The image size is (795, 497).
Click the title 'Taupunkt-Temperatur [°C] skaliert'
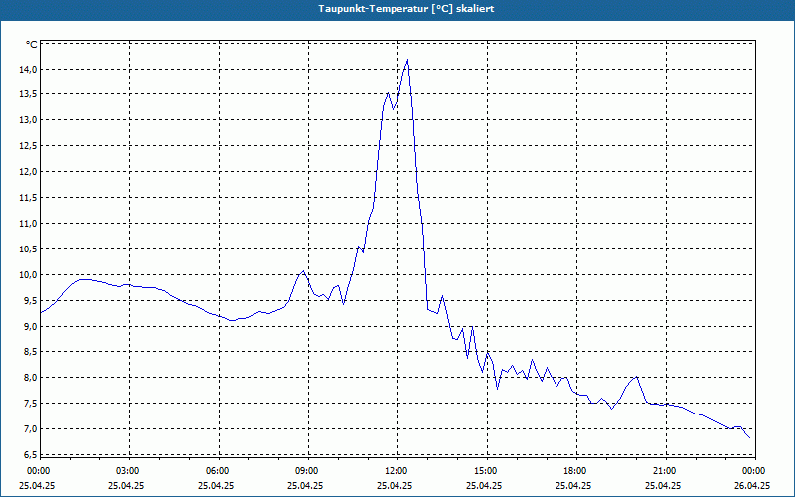(x=406, y=9)
